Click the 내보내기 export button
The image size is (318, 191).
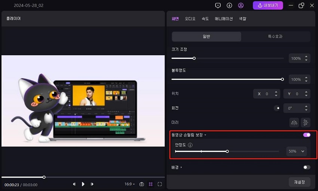point(268,6)
